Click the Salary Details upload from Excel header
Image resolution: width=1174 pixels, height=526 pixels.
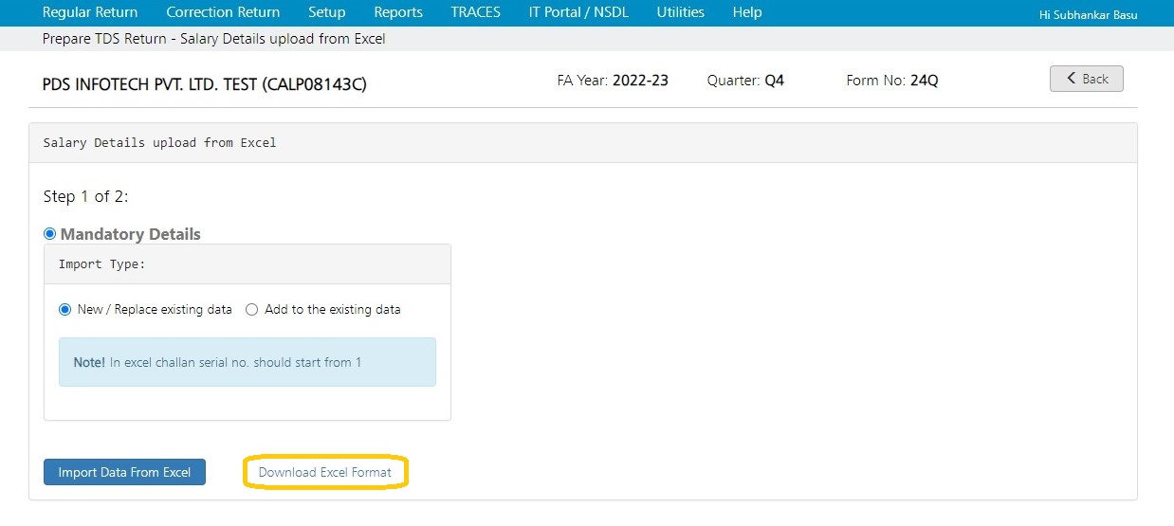583,143
